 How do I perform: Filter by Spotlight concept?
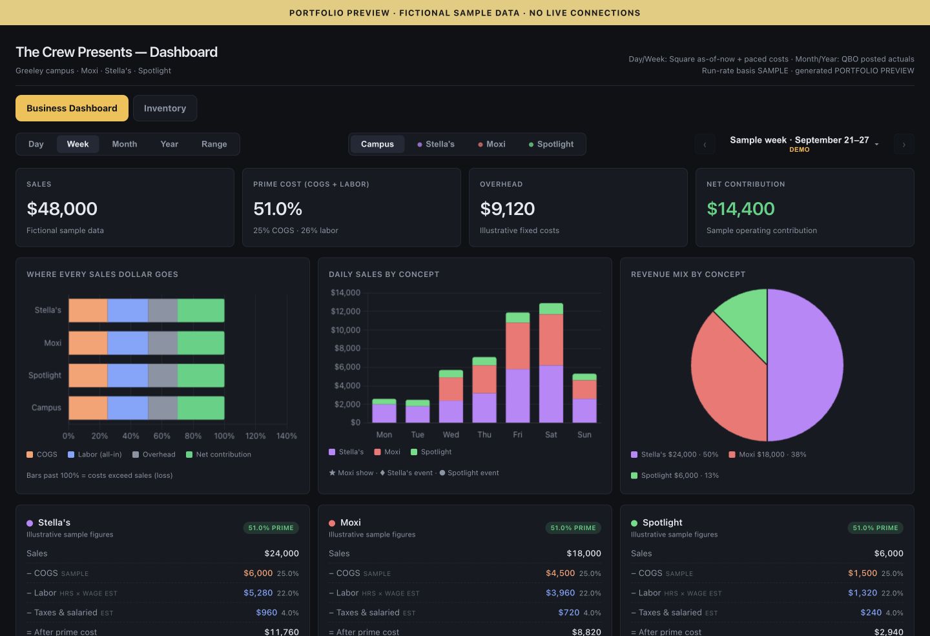[x=551, y=144]
